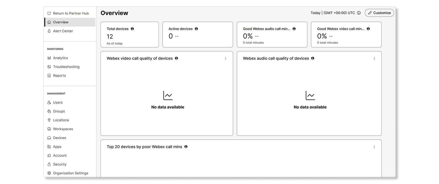Open the Workspaces page

(63, 129)
